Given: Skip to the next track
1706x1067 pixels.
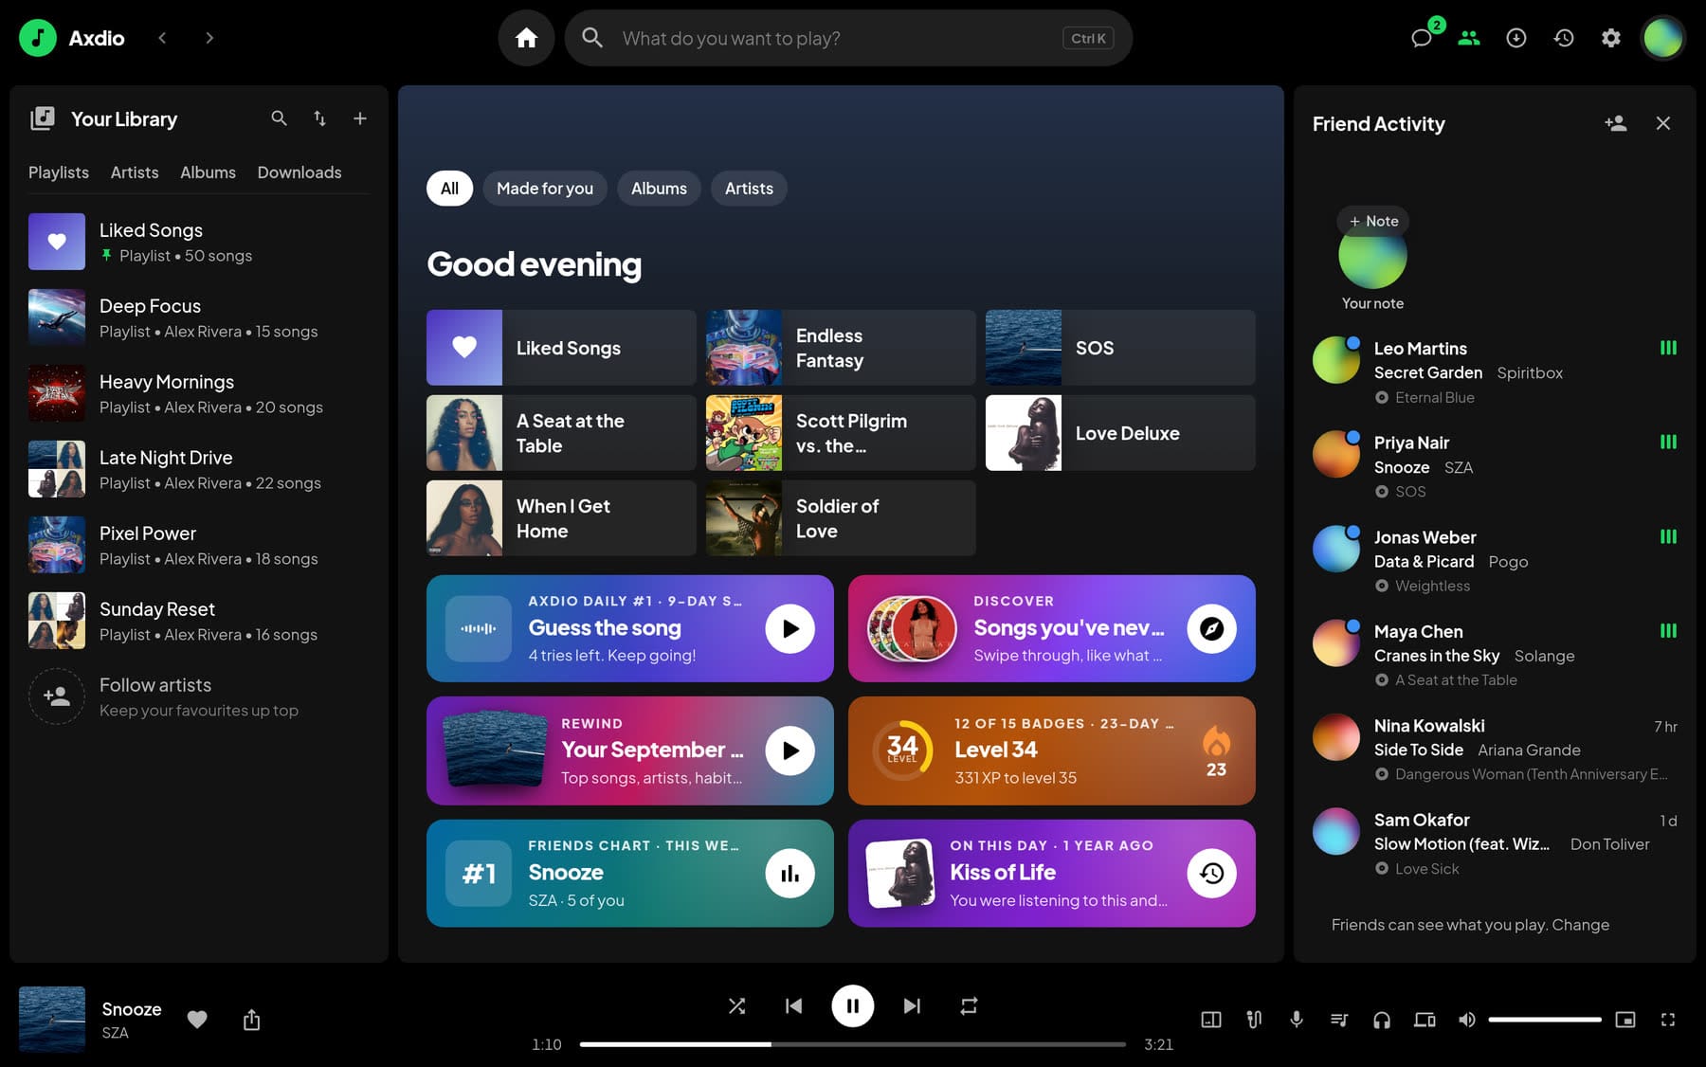Looking at the screenshot, I should pyautogui.click(x=912, y=1006).
